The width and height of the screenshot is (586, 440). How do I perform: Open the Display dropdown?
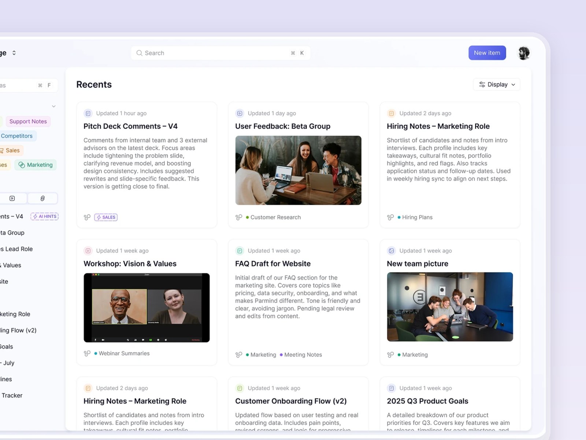click(x=497, y=84)
